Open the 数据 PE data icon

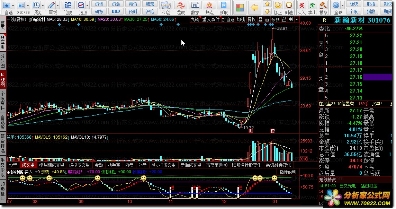pos(195,5)
